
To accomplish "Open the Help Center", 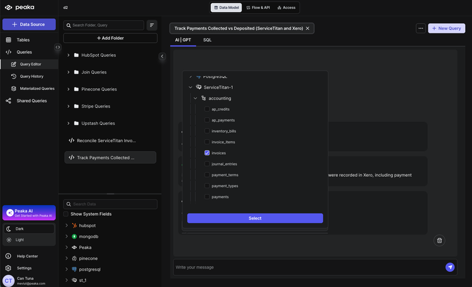I will [x=29, y=256].
